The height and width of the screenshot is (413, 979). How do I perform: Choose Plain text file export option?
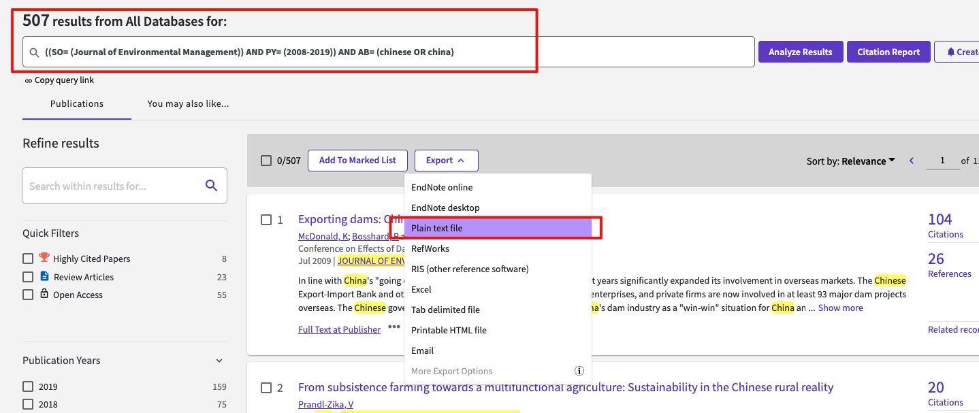coord(498,228)
